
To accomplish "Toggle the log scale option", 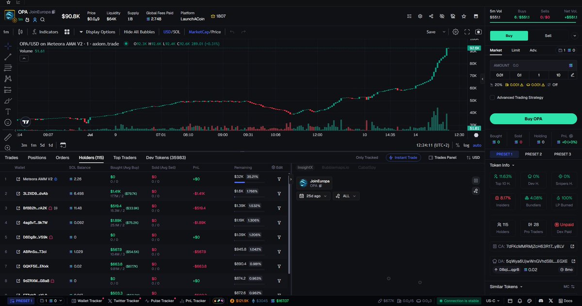I will click(466, 145).
